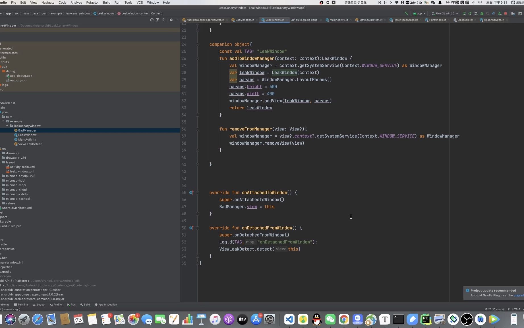Click the locate-in-project target icon

tap(152, 20)
